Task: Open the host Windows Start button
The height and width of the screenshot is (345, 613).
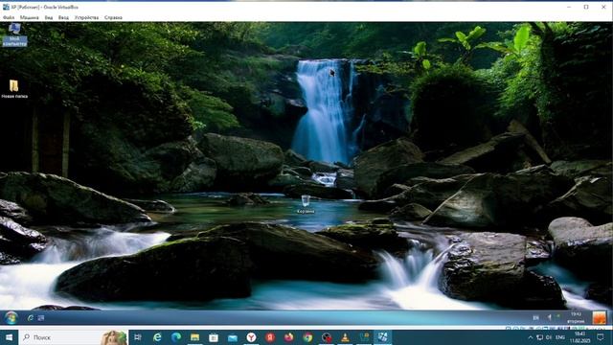Action: tap(9, 337)
